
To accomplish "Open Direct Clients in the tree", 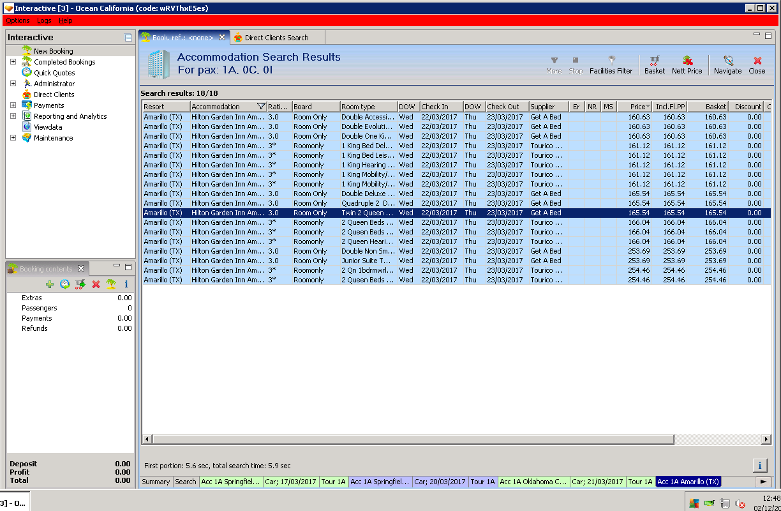I will (54, 95).
